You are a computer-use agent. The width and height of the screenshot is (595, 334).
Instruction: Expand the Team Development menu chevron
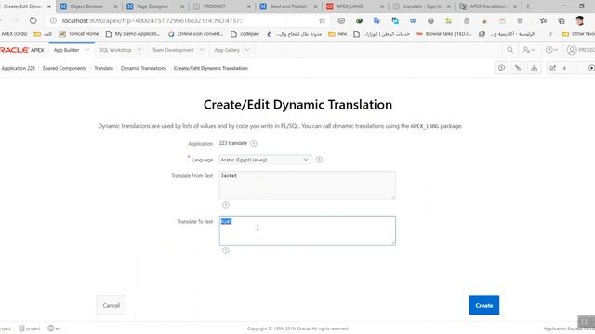202,50
